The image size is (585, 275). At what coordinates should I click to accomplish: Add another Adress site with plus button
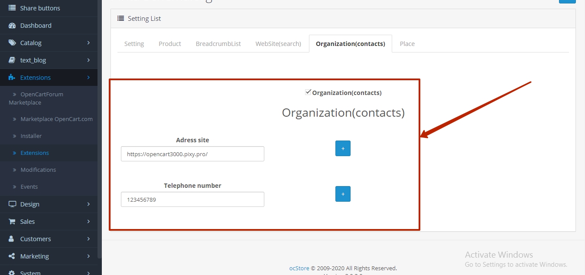pyautogui.click(x=343, y=148)
